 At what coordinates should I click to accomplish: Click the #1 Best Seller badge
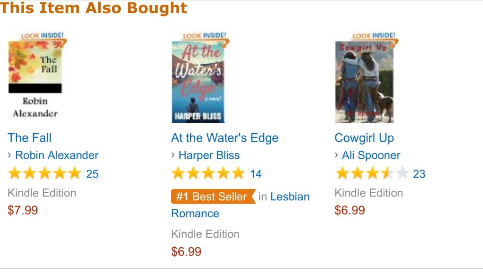click(214, 196)
